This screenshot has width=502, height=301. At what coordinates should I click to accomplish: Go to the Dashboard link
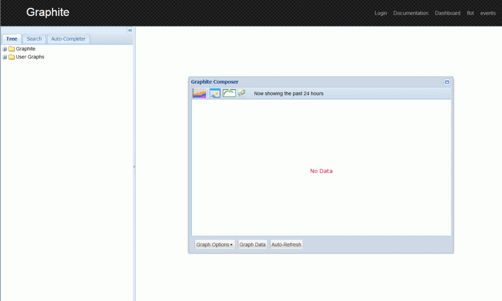click(x=448, y=13)
